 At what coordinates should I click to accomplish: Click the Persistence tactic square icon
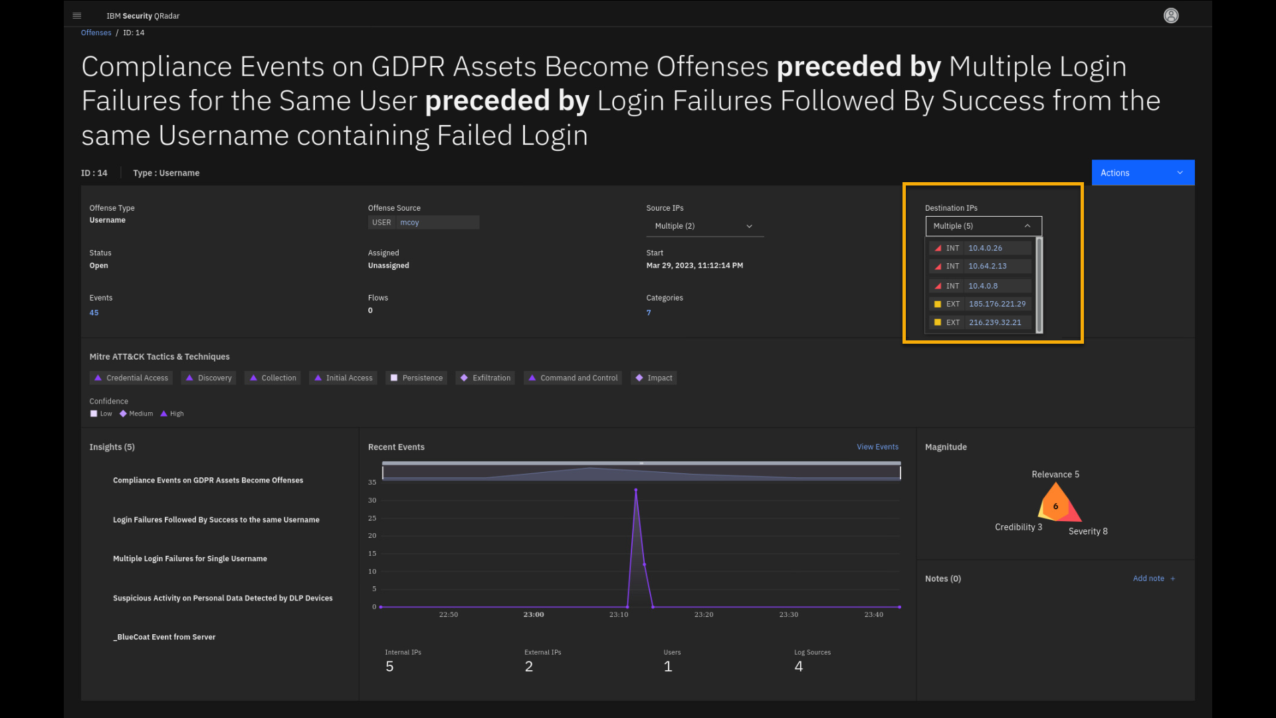[394, 378]
